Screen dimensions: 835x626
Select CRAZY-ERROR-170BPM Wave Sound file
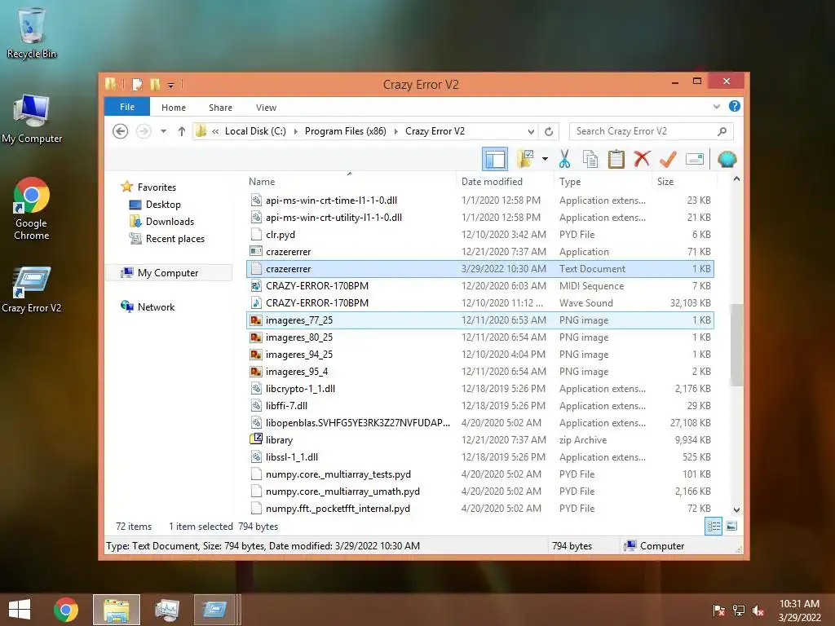tap(479, 303)
